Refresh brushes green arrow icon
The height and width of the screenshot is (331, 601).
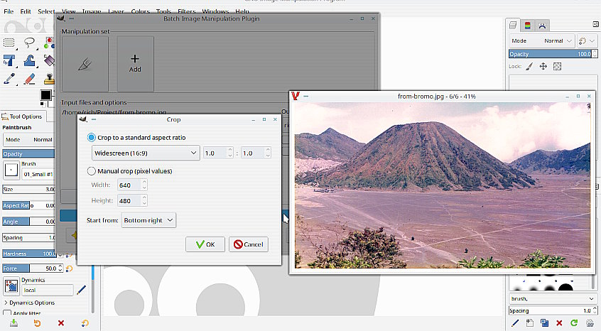click(574, 323)
